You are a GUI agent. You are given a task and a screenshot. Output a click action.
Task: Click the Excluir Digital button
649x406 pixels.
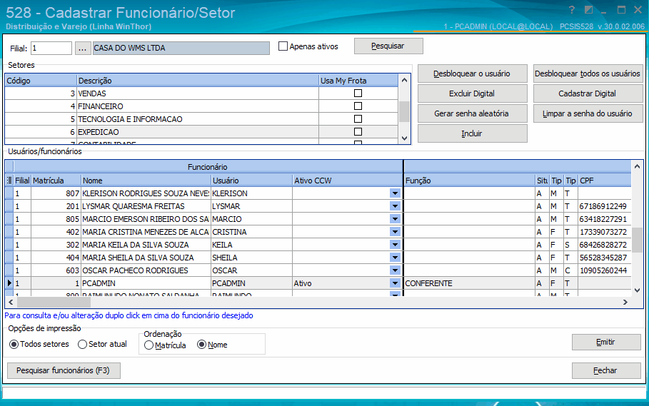(472, 93)
